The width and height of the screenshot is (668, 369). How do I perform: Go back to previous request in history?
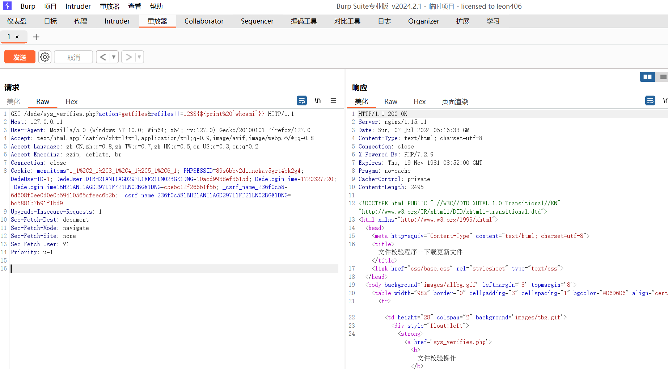point(103,57)
